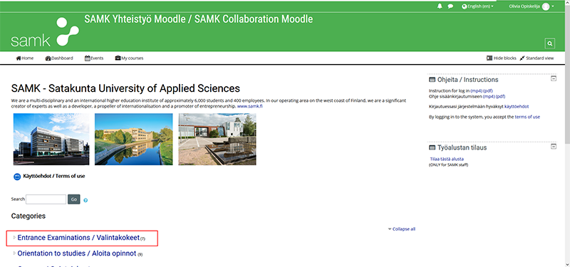Open the Olivia Opiskelija user menu
The height and width of the screenshot is (267, 570).
pos(532,6)
